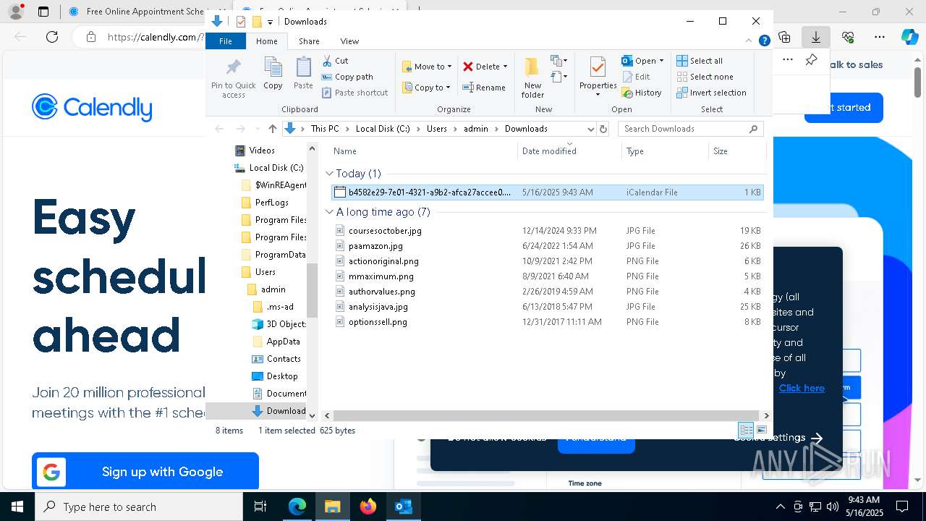Screen dimensions: 926x521
Task: Open Move to dropdown
Action: coord(427,67)
